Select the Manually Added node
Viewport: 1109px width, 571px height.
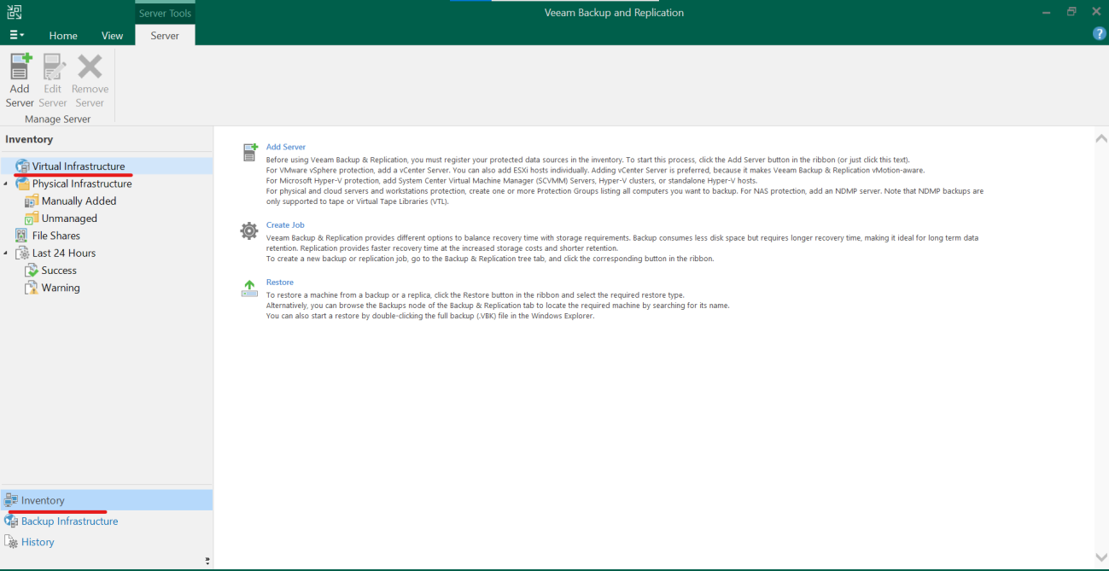pos(79,201)
